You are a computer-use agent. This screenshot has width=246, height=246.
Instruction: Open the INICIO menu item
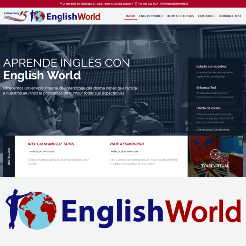[x=131, y=16]
